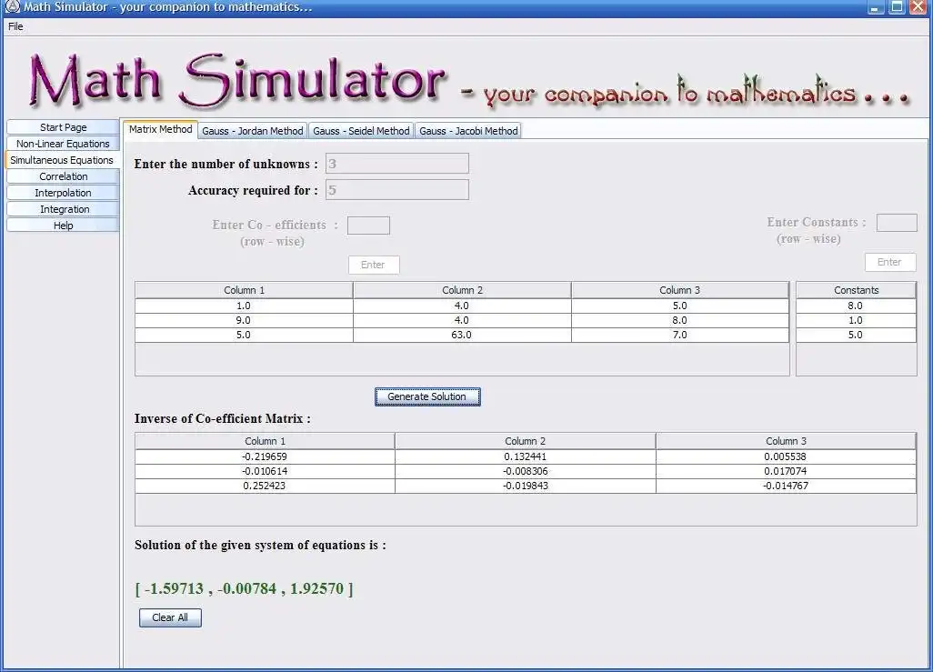
Task: Select inverse matrix cell -0.014767
Action: 786,486
